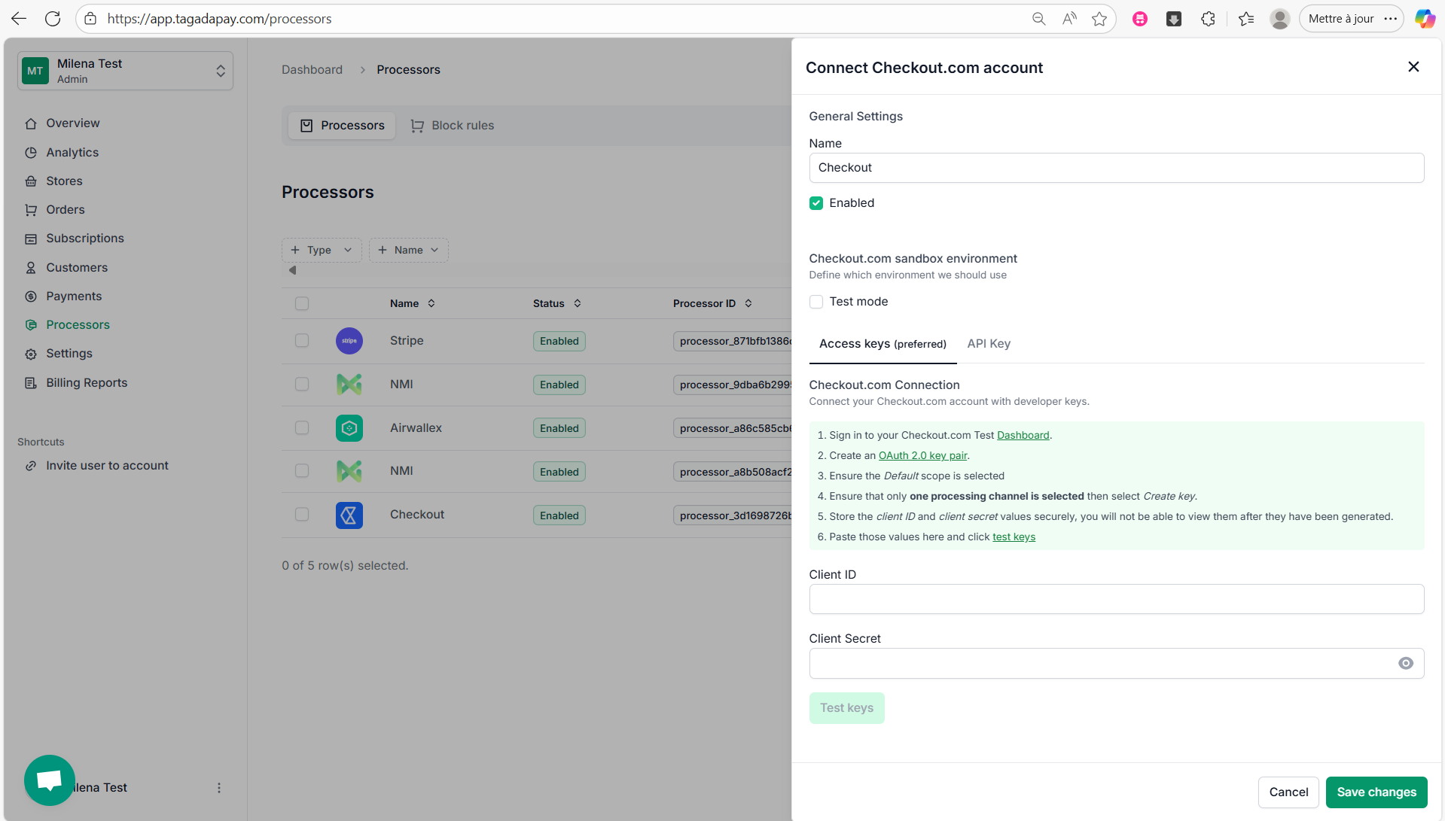Open favorites list icon in toolbar
Screen dimensions: 1445x821
[1246, 19]
